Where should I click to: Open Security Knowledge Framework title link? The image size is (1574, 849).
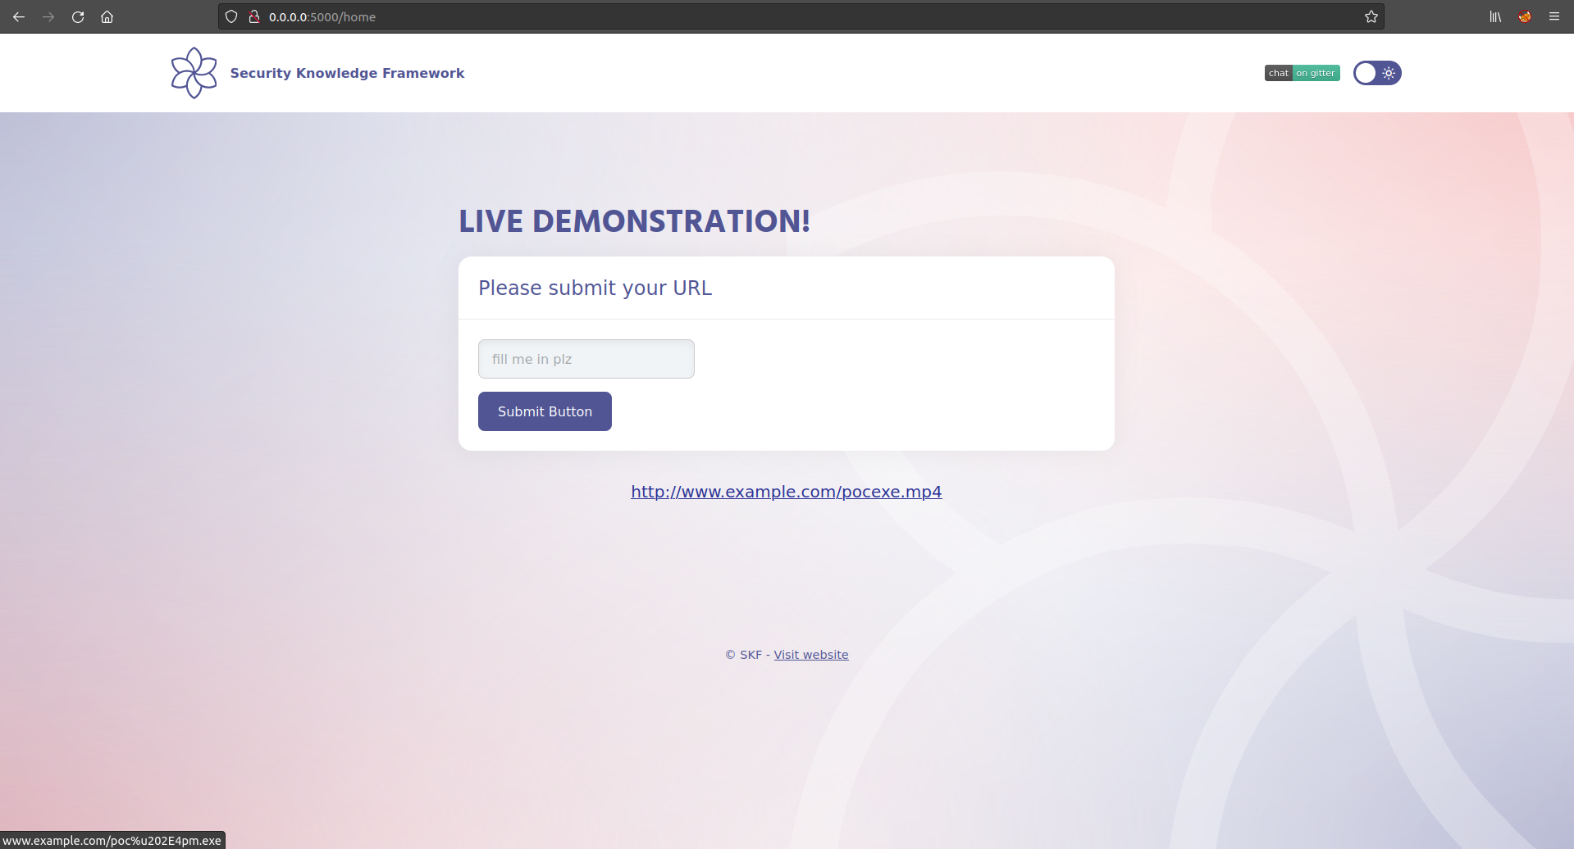pos(347,73)
